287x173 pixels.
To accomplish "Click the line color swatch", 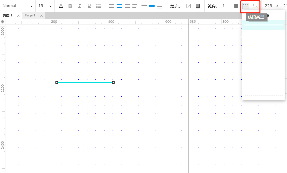I will point(236,6).
